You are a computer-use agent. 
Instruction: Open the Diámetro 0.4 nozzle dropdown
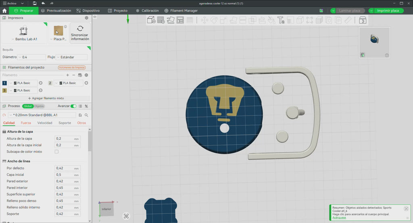coord(31,57)
